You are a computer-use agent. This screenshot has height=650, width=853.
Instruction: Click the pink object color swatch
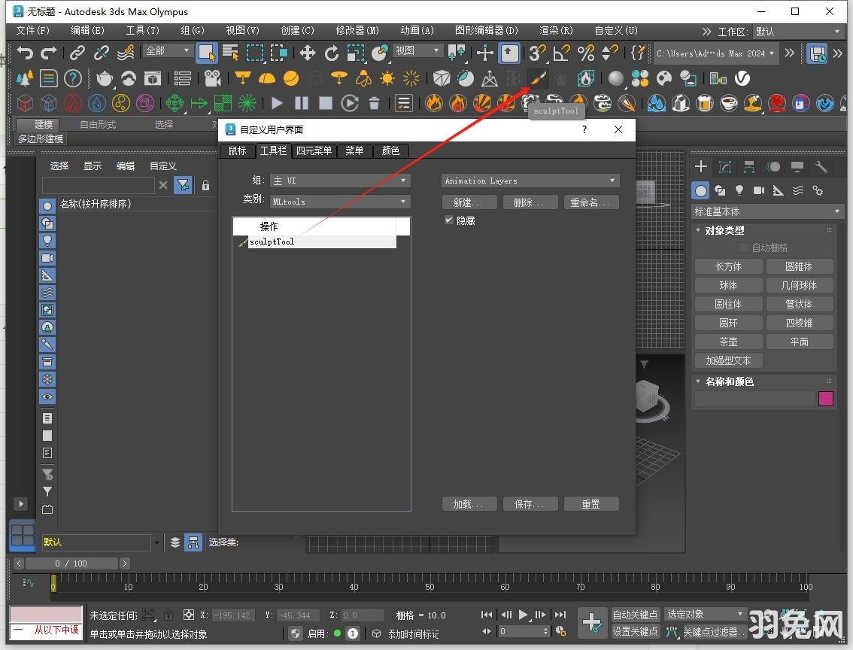point(825,399)
